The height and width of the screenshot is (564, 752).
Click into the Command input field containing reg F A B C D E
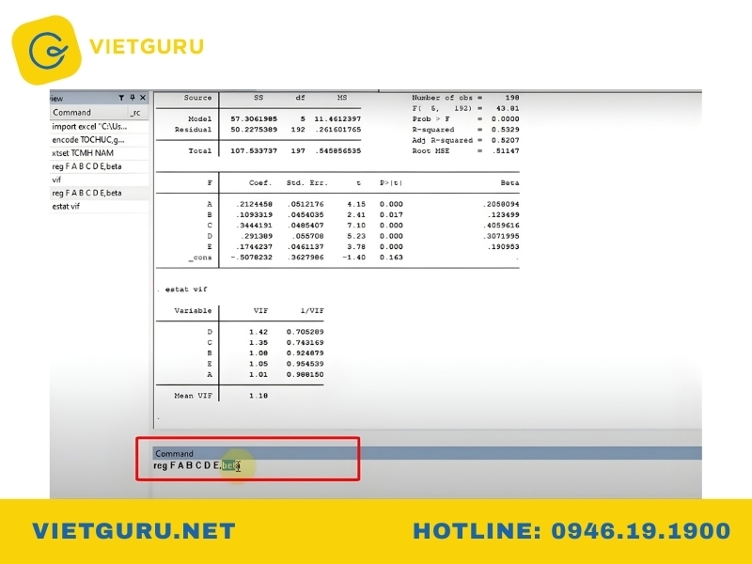[427, 465]
